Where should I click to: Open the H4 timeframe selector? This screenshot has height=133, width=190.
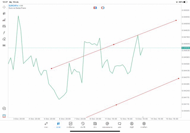click(x=4, y=46)
